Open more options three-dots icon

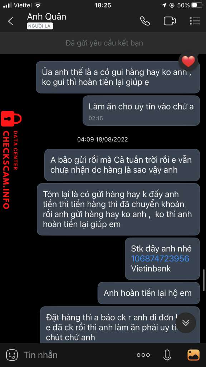coord(143,355)
